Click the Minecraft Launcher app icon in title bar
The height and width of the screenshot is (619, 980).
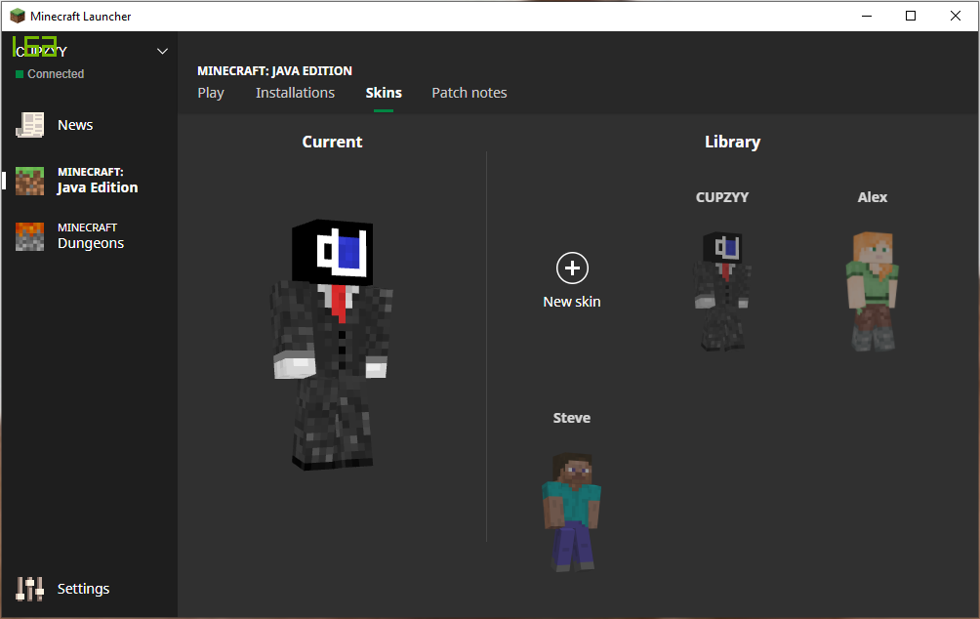click(x=18, y=16)
